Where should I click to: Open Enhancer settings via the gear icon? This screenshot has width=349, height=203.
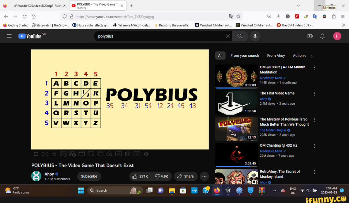146,154
